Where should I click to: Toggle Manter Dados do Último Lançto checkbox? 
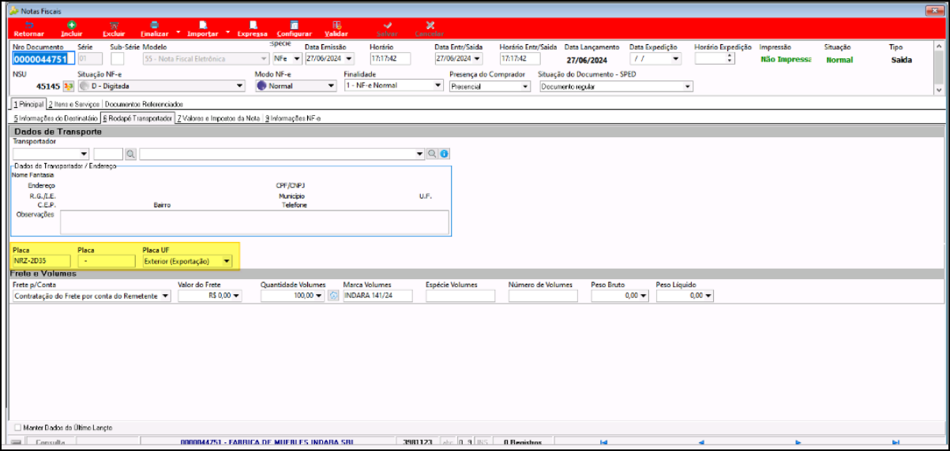point(18,427)
